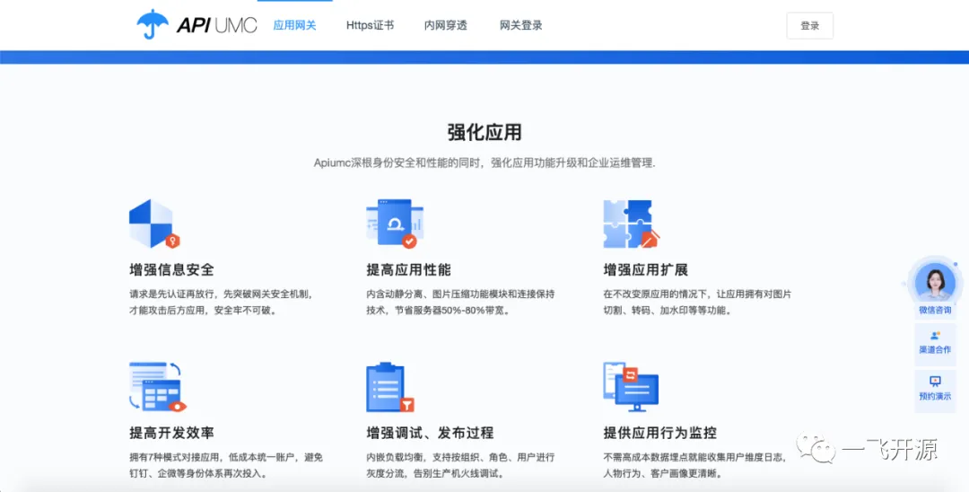This screenshot has height=492, width=969.
Task: Click the 登录 login button
Action: (x=809, y=26)
